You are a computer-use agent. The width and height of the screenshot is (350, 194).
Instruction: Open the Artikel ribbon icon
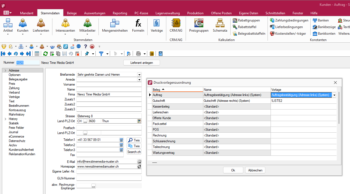pyautogui.click(x=8, y=26)
